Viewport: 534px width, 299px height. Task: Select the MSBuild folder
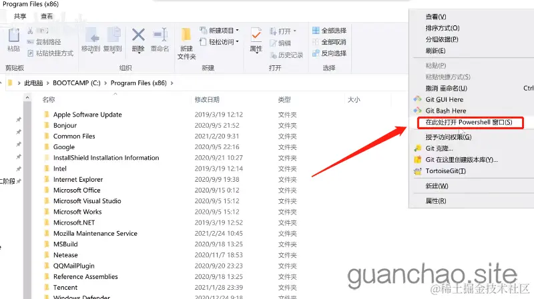pyautogui.click(x=65, y=244)
